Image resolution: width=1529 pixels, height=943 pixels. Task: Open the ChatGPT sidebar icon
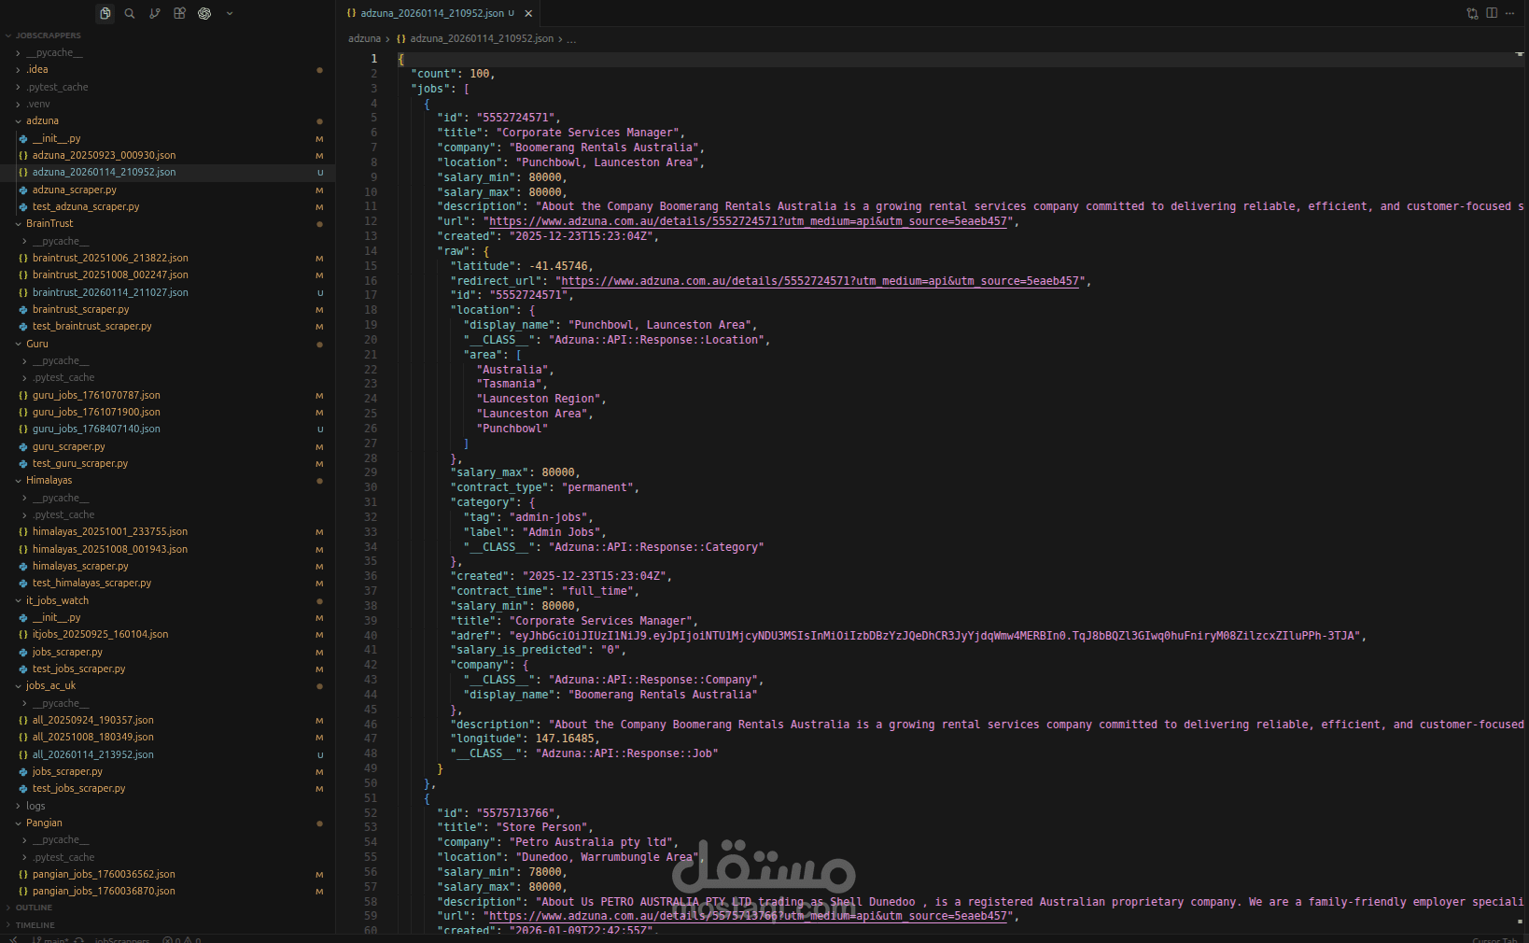click(x=204, y=13)
